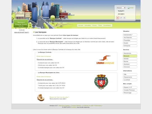Open the Tchat nav item

[100, 25]
